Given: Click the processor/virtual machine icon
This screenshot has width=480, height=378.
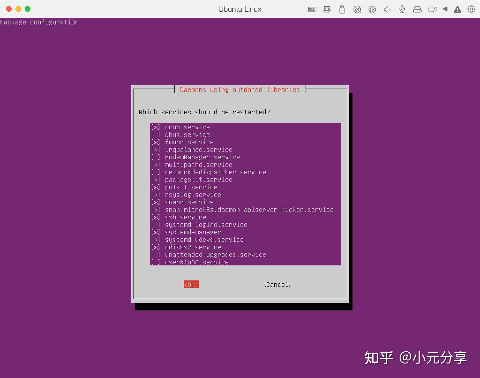Looking at the screenshot, I should pos(327,9).
